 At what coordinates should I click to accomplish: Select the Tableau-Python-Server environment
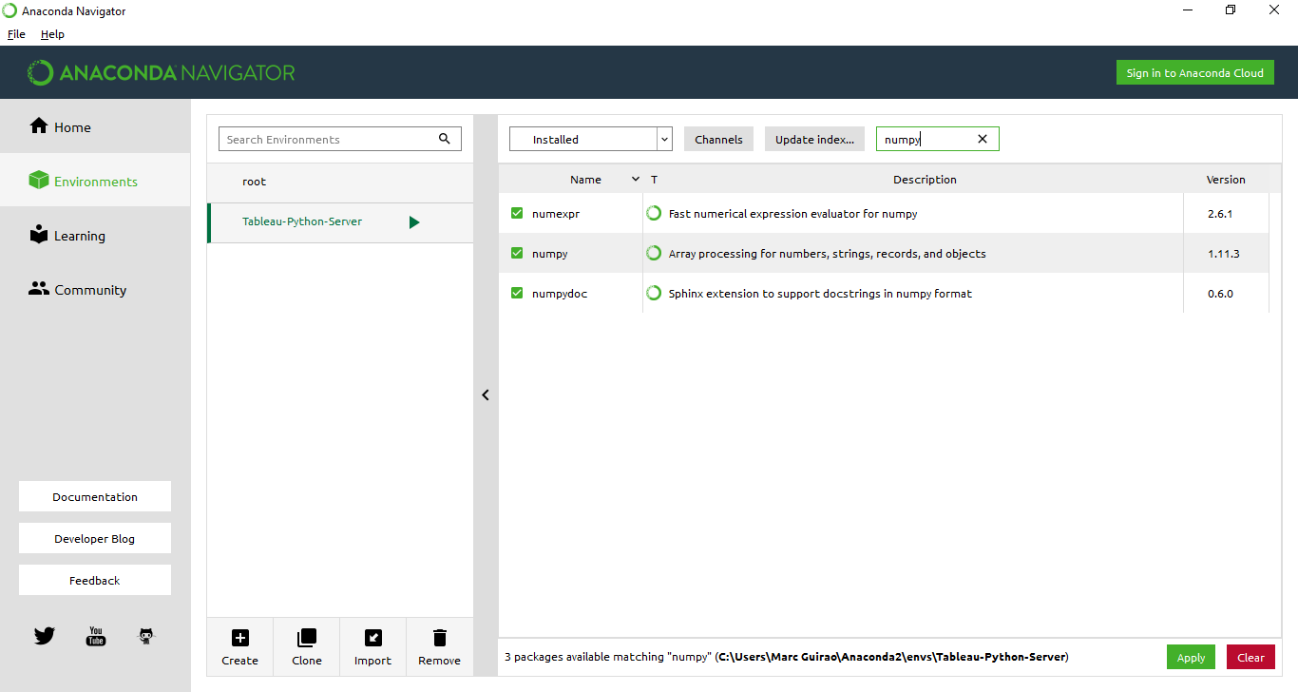(340, 221)
